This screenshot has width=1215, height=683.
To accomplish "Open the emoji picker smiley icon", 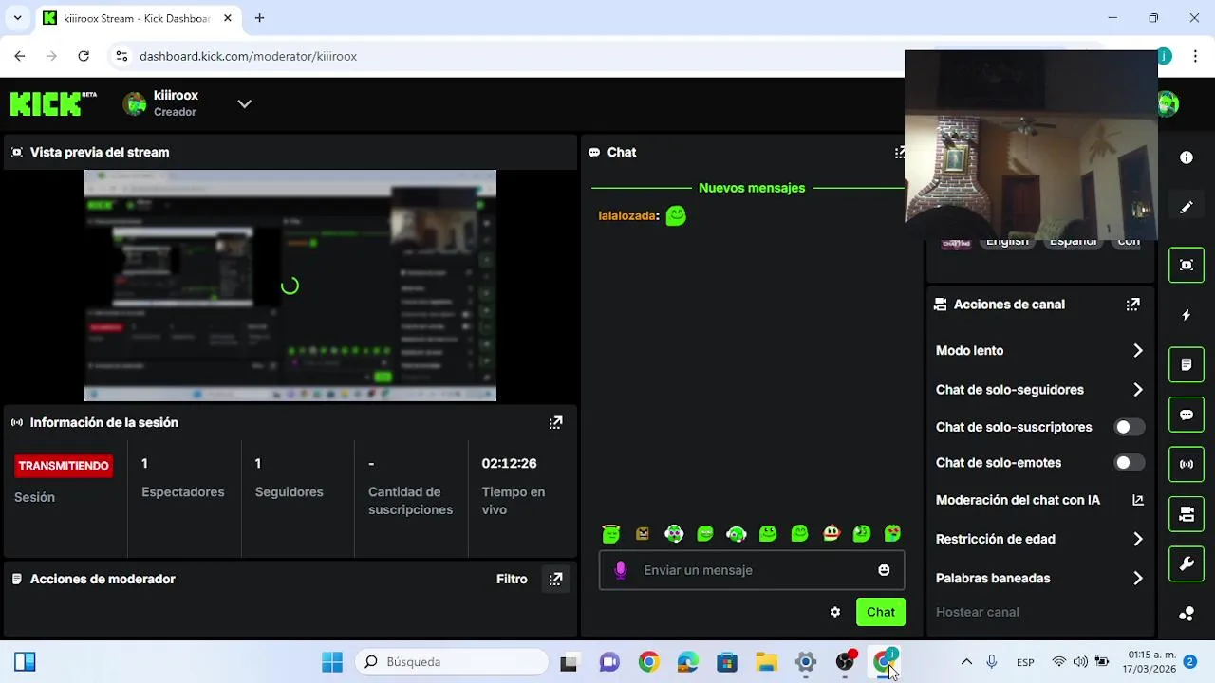I will pos(884,570).
